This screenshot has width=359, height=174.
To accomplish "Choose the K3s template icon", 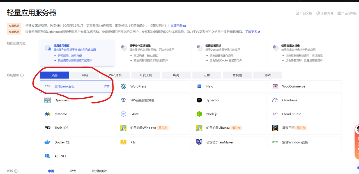I will click(123, 142).
